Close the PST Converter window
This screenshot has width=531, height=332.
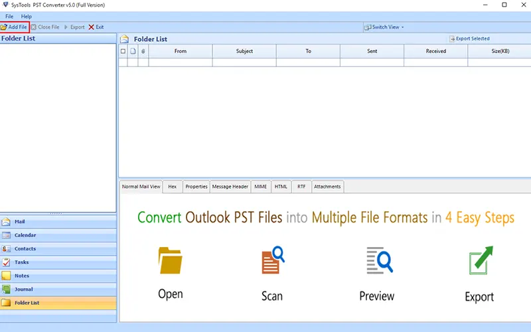click(523, 5)
